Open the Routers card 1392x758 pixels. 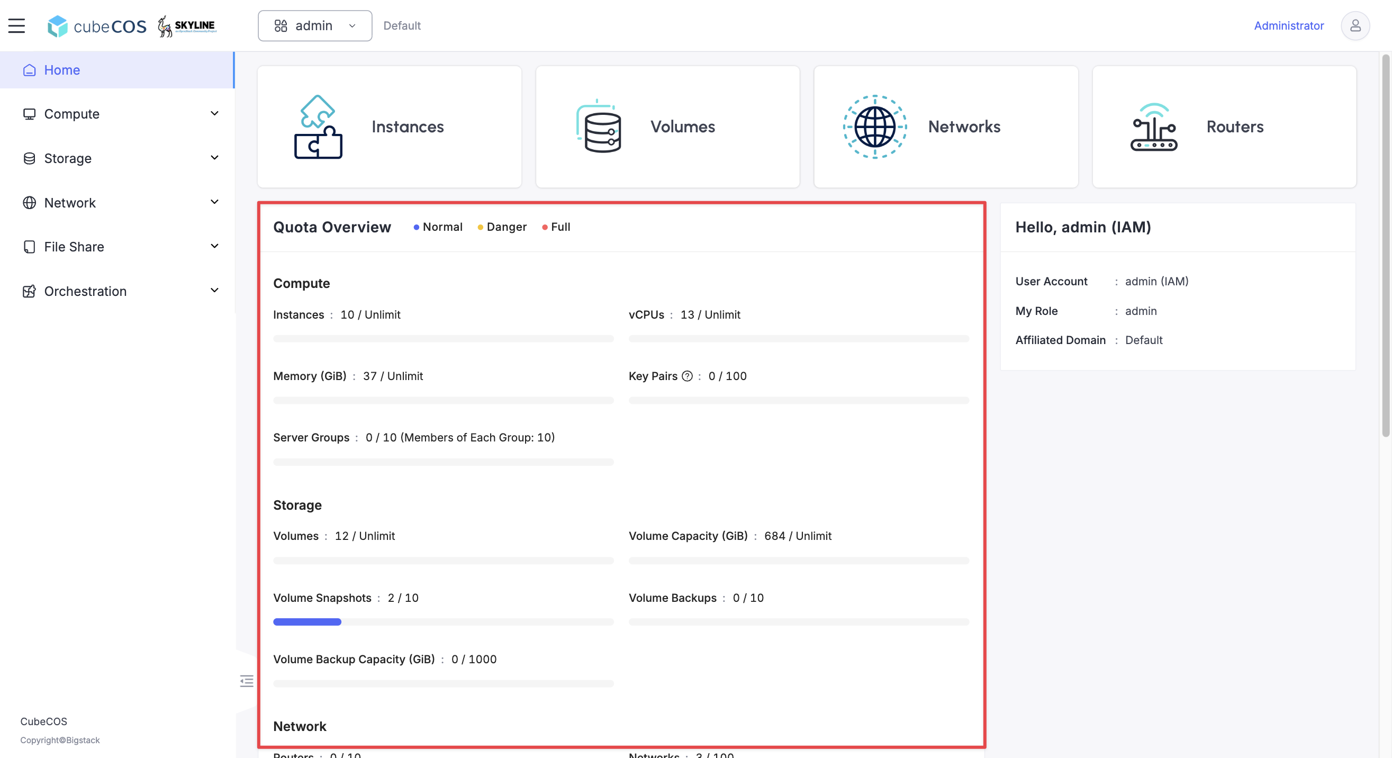(1225, 127)
